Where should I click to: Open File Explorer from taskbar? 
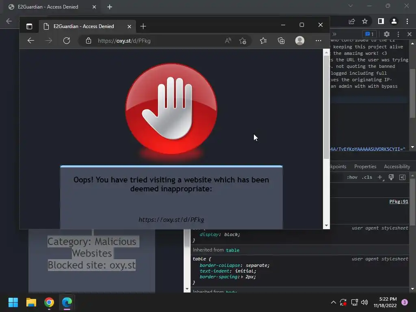31,302
